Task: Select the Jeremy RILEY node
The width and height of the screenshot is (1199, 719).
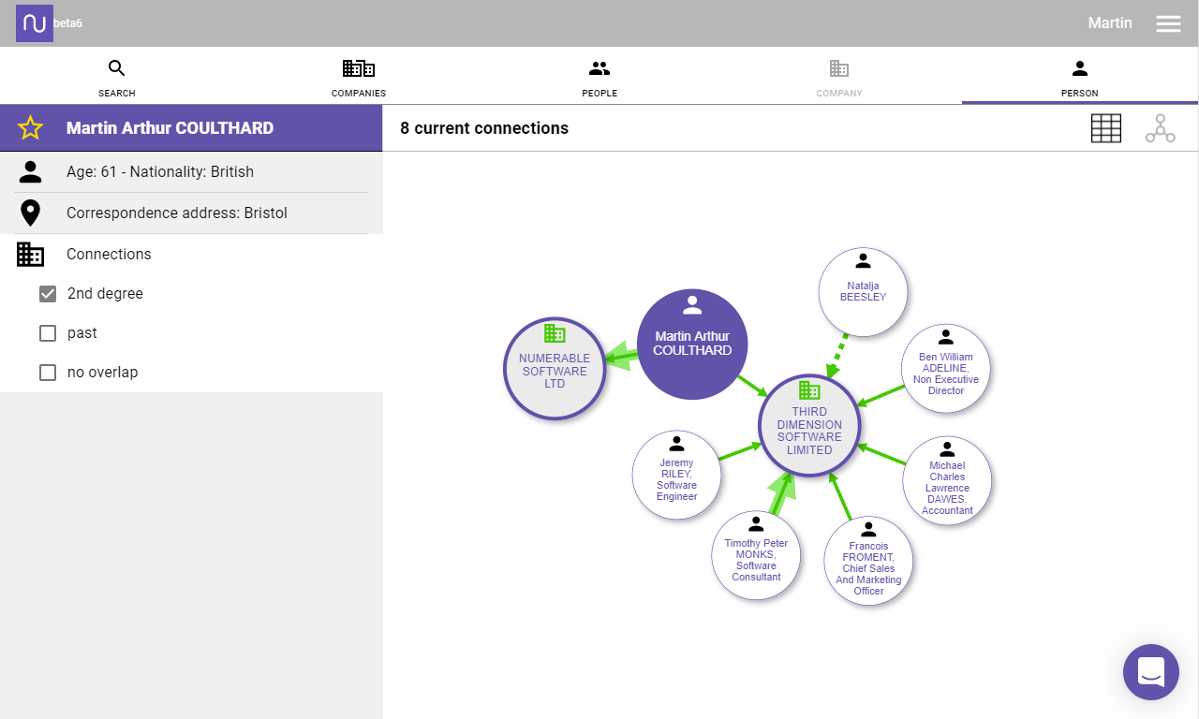Action: (x=676, y=475)
